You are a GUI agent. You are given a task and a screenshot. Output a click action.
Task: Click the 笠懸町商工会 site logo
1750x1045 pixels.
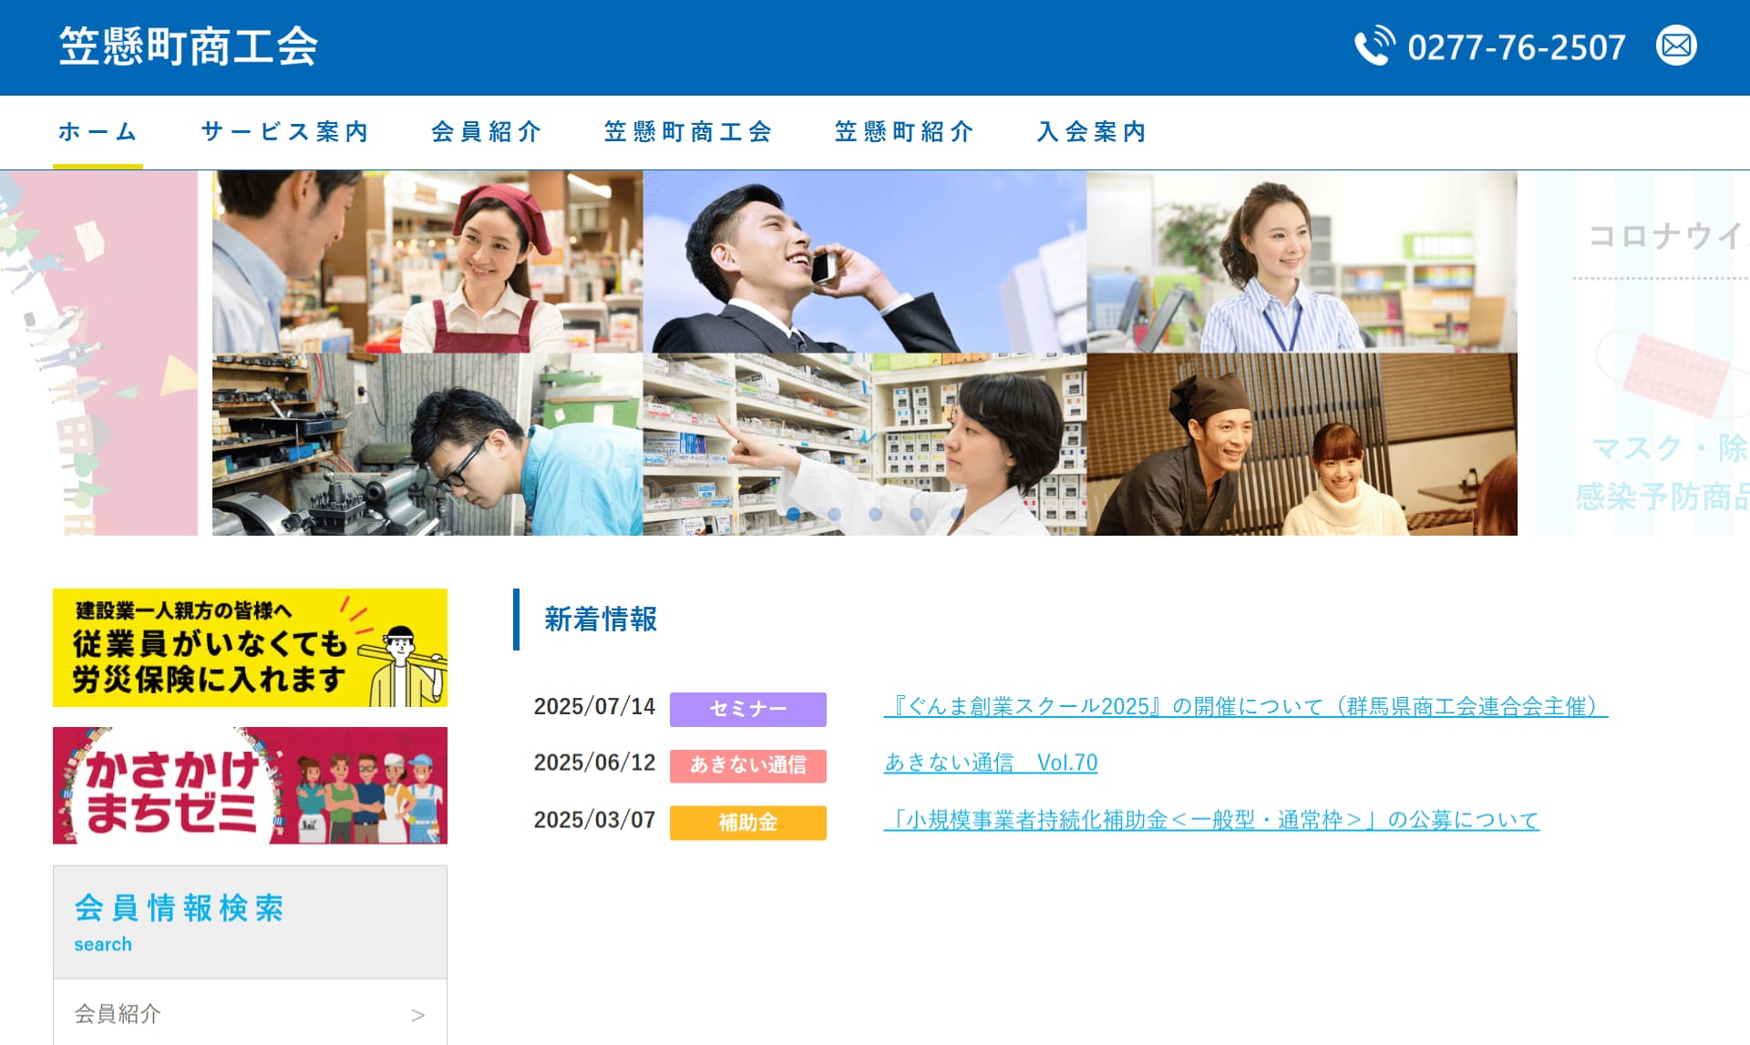pos(189,46)
